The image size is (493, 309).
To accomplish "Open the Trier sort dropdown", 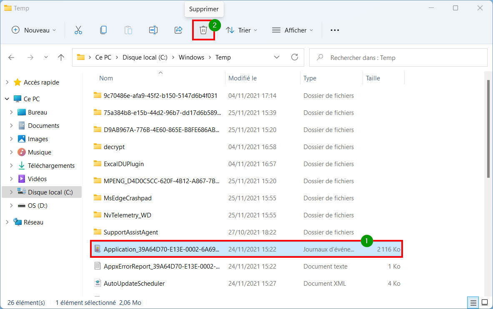I will (x=241, y=30).
